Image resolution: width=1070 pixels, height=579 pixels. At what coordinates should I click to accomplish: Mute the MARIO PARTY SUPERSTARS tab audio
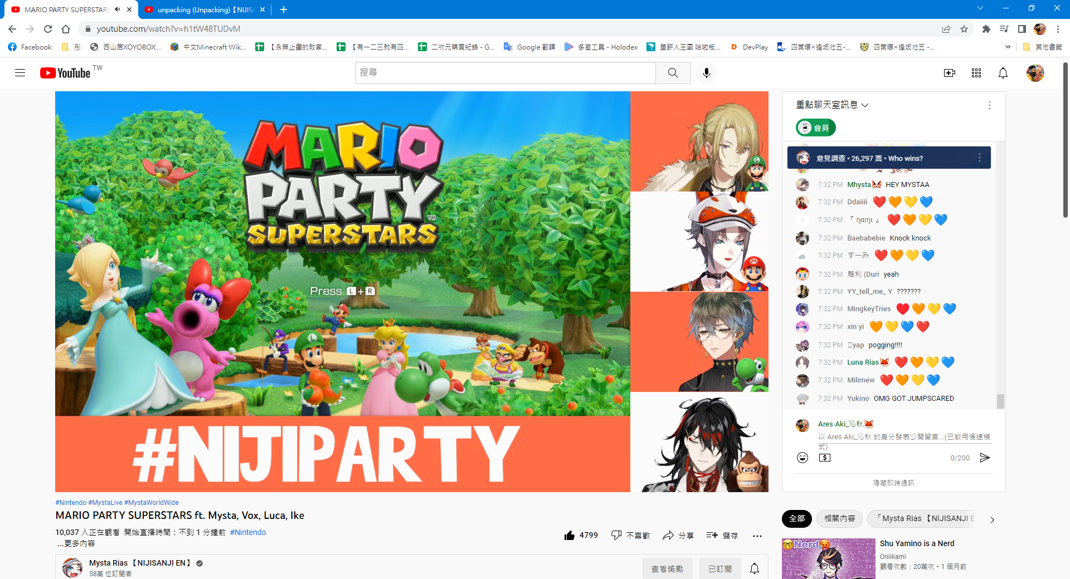(117, 9)
